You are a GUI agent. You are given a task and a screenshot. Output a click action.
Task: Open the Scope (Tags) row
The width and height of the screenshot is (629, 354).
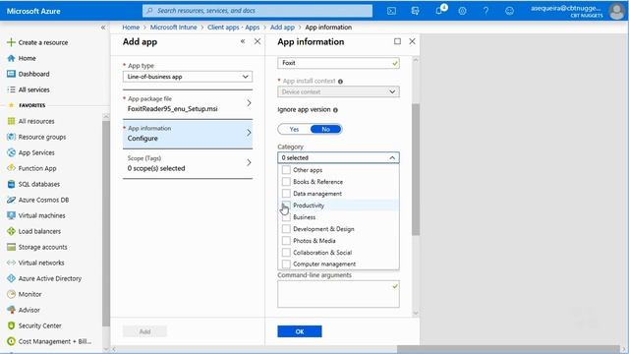pyautogui.click(x=188, y=164)
